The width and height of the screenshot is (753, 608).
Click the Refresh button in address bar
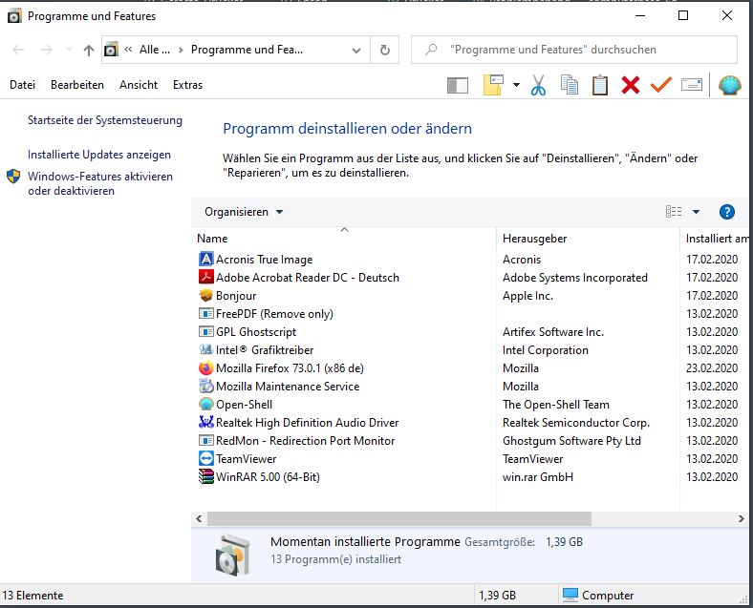coord(385,50)
